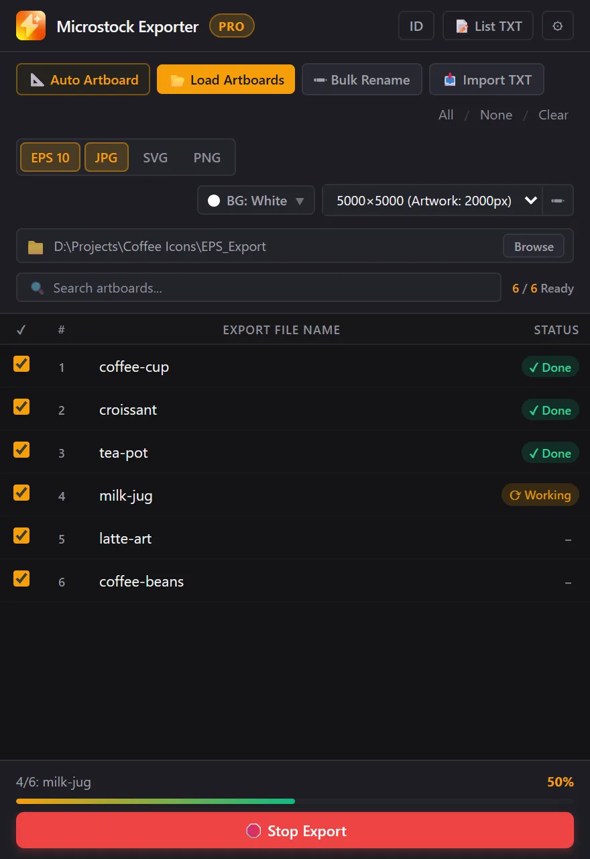The height and width of the screenshot is (859, 590).
Task: Enable SVG export format
Action: tap(155, 158)
